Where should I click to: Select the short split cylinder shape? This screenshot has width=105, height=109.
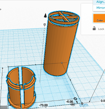pos(21,87)
